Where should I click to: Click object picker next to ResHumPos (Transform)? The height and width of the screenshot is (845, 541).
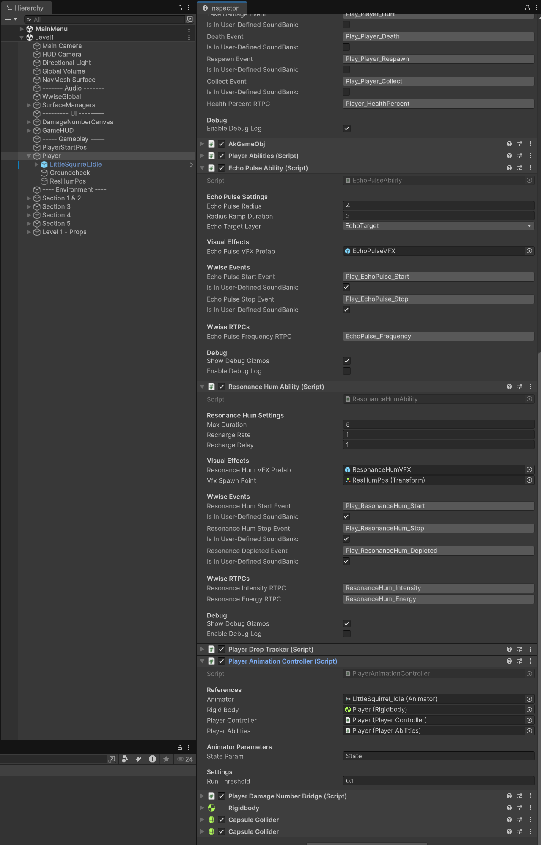click(529, 480)
